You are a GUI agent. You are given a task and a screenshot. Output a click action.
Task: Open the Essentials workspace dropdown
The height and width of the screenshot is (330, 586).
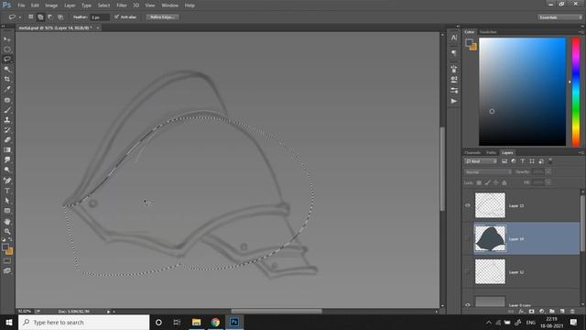tap(559, 17)
